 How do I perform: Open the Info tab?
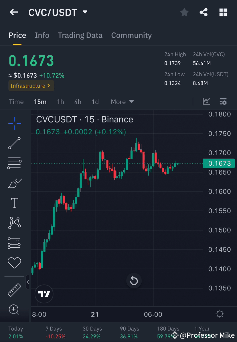tap(42, 35)
